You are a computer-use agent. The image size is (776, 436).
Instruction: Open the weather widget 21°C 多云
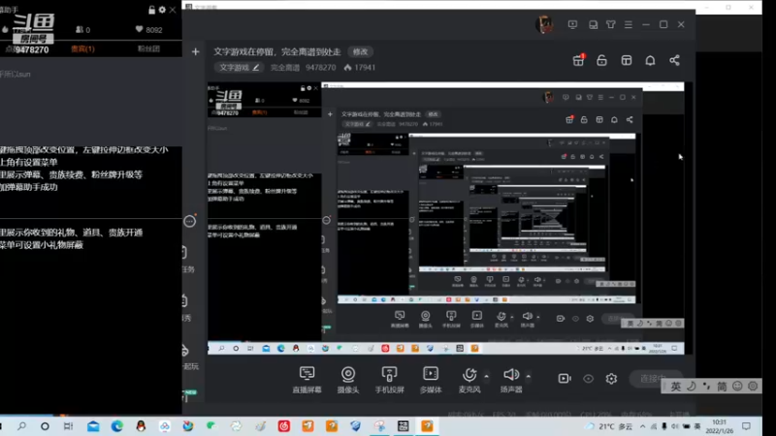coord(609,426)
